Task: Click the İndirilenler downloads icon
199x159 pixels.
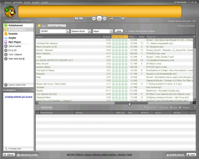Action: pyautogui.click(x=38, y=107)
